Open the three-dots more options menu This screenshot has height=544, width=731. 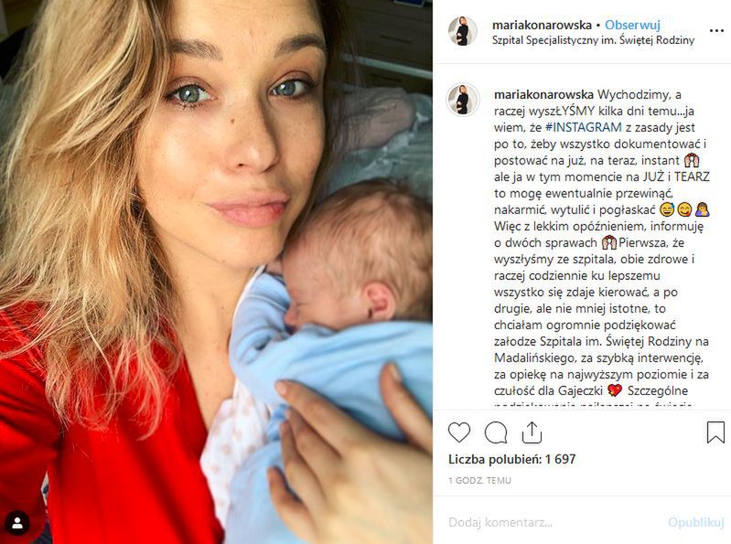point(716,31)
